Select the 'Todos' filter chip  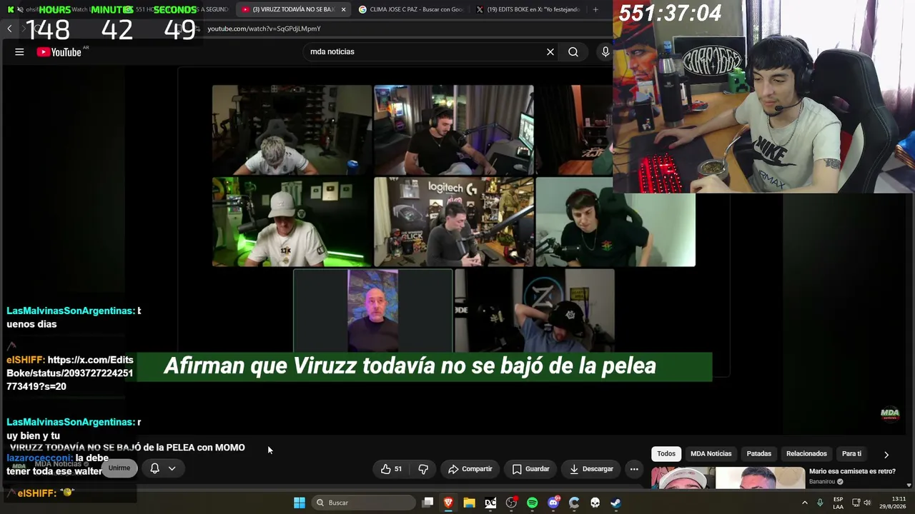click(x=666, y=453)
